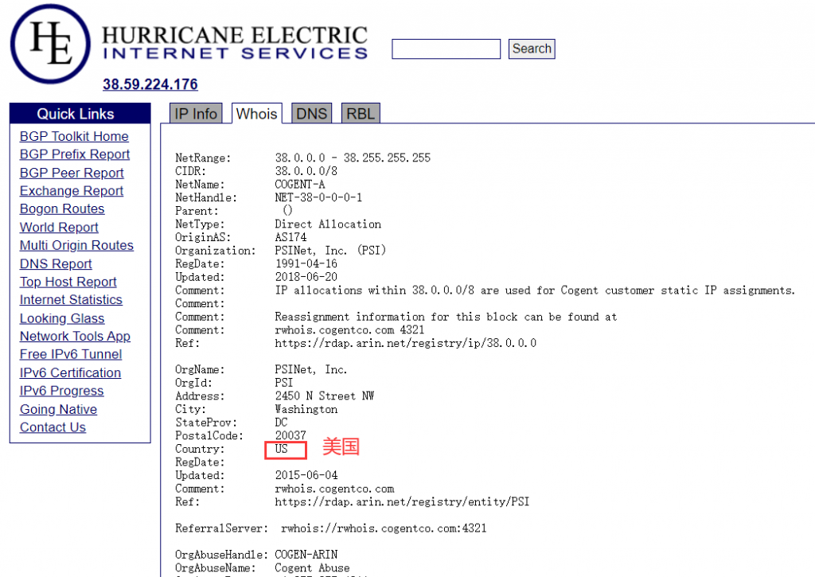This screenshot has width=815, height=577.
Task: Click the OrgAbuseName value Cogent Abuse
Action: click(x=312, y=568)
